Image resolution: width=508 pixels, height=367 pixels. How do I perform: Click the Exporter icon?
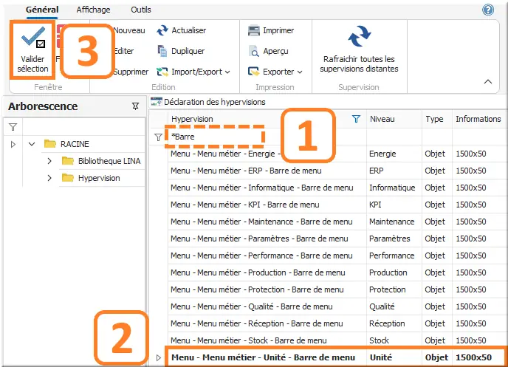coord(254,72)
